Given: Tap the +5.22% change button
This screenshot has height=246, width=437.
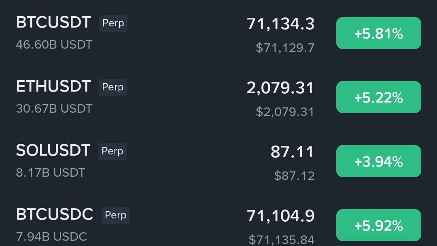Looking at the screenshot, I should click(x=378, y=97).
